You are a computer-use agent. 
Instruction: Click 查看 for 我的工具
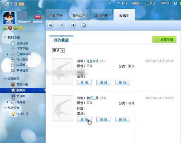pyautogui.click(x=84, y=119)
